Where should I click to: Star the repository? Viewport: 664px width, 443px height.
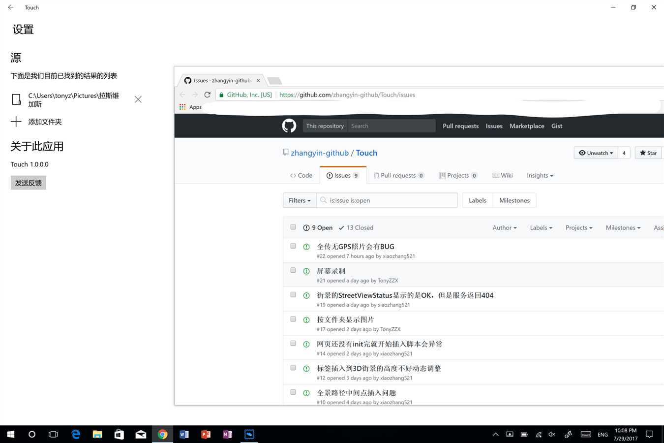[x=648, y=153]
